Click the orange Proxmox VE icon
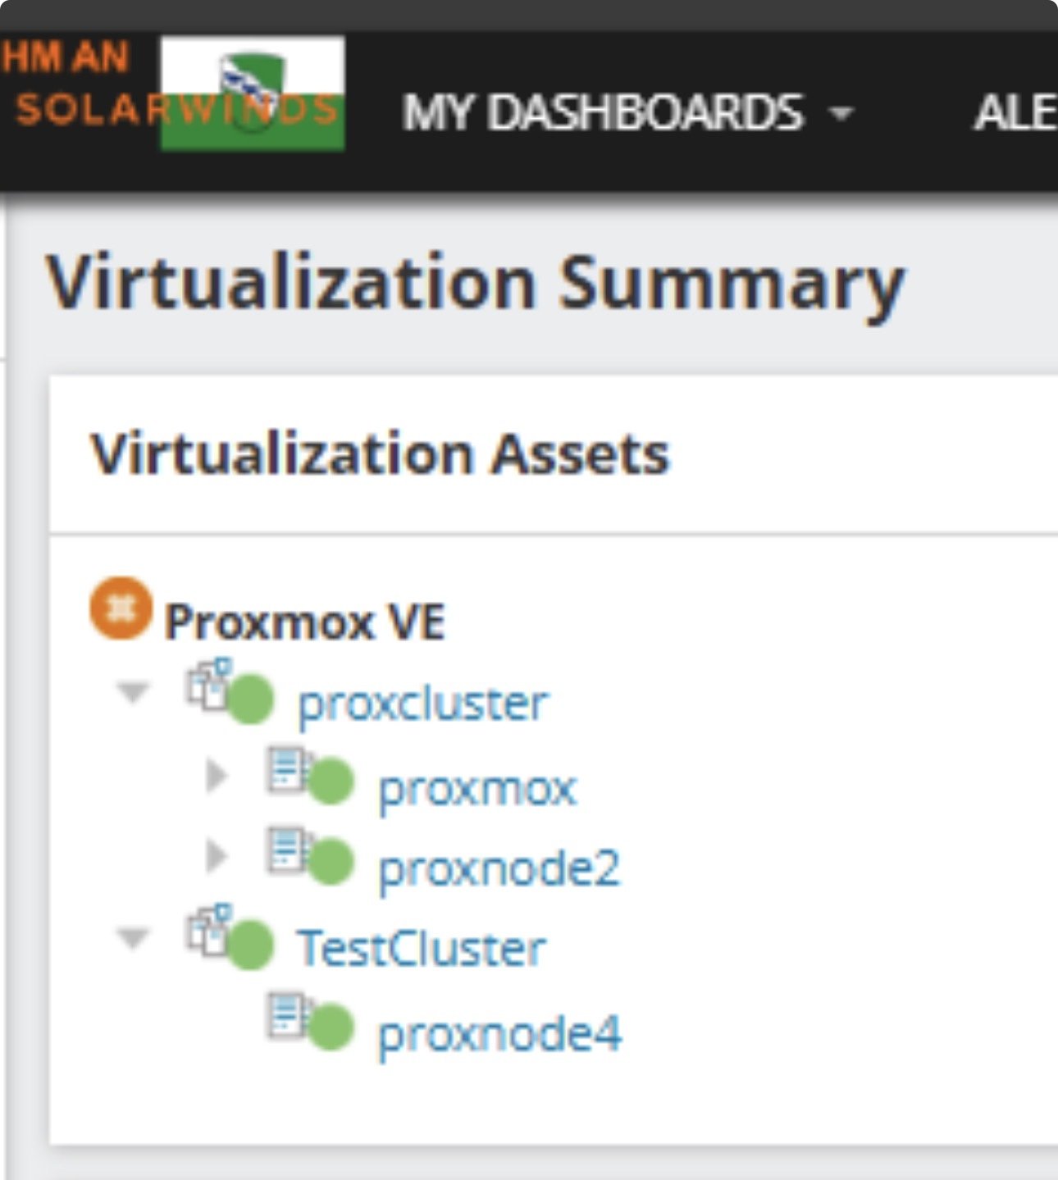1058x1180 pixels. coord(121,608)
